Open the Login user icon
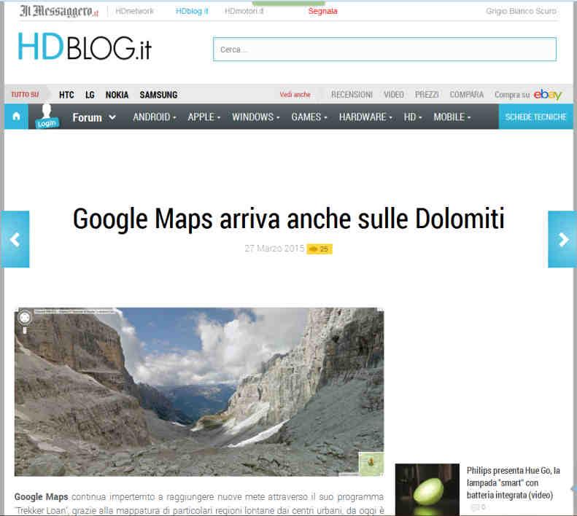Viewport: 577px width, 516px height. point(47,117)
